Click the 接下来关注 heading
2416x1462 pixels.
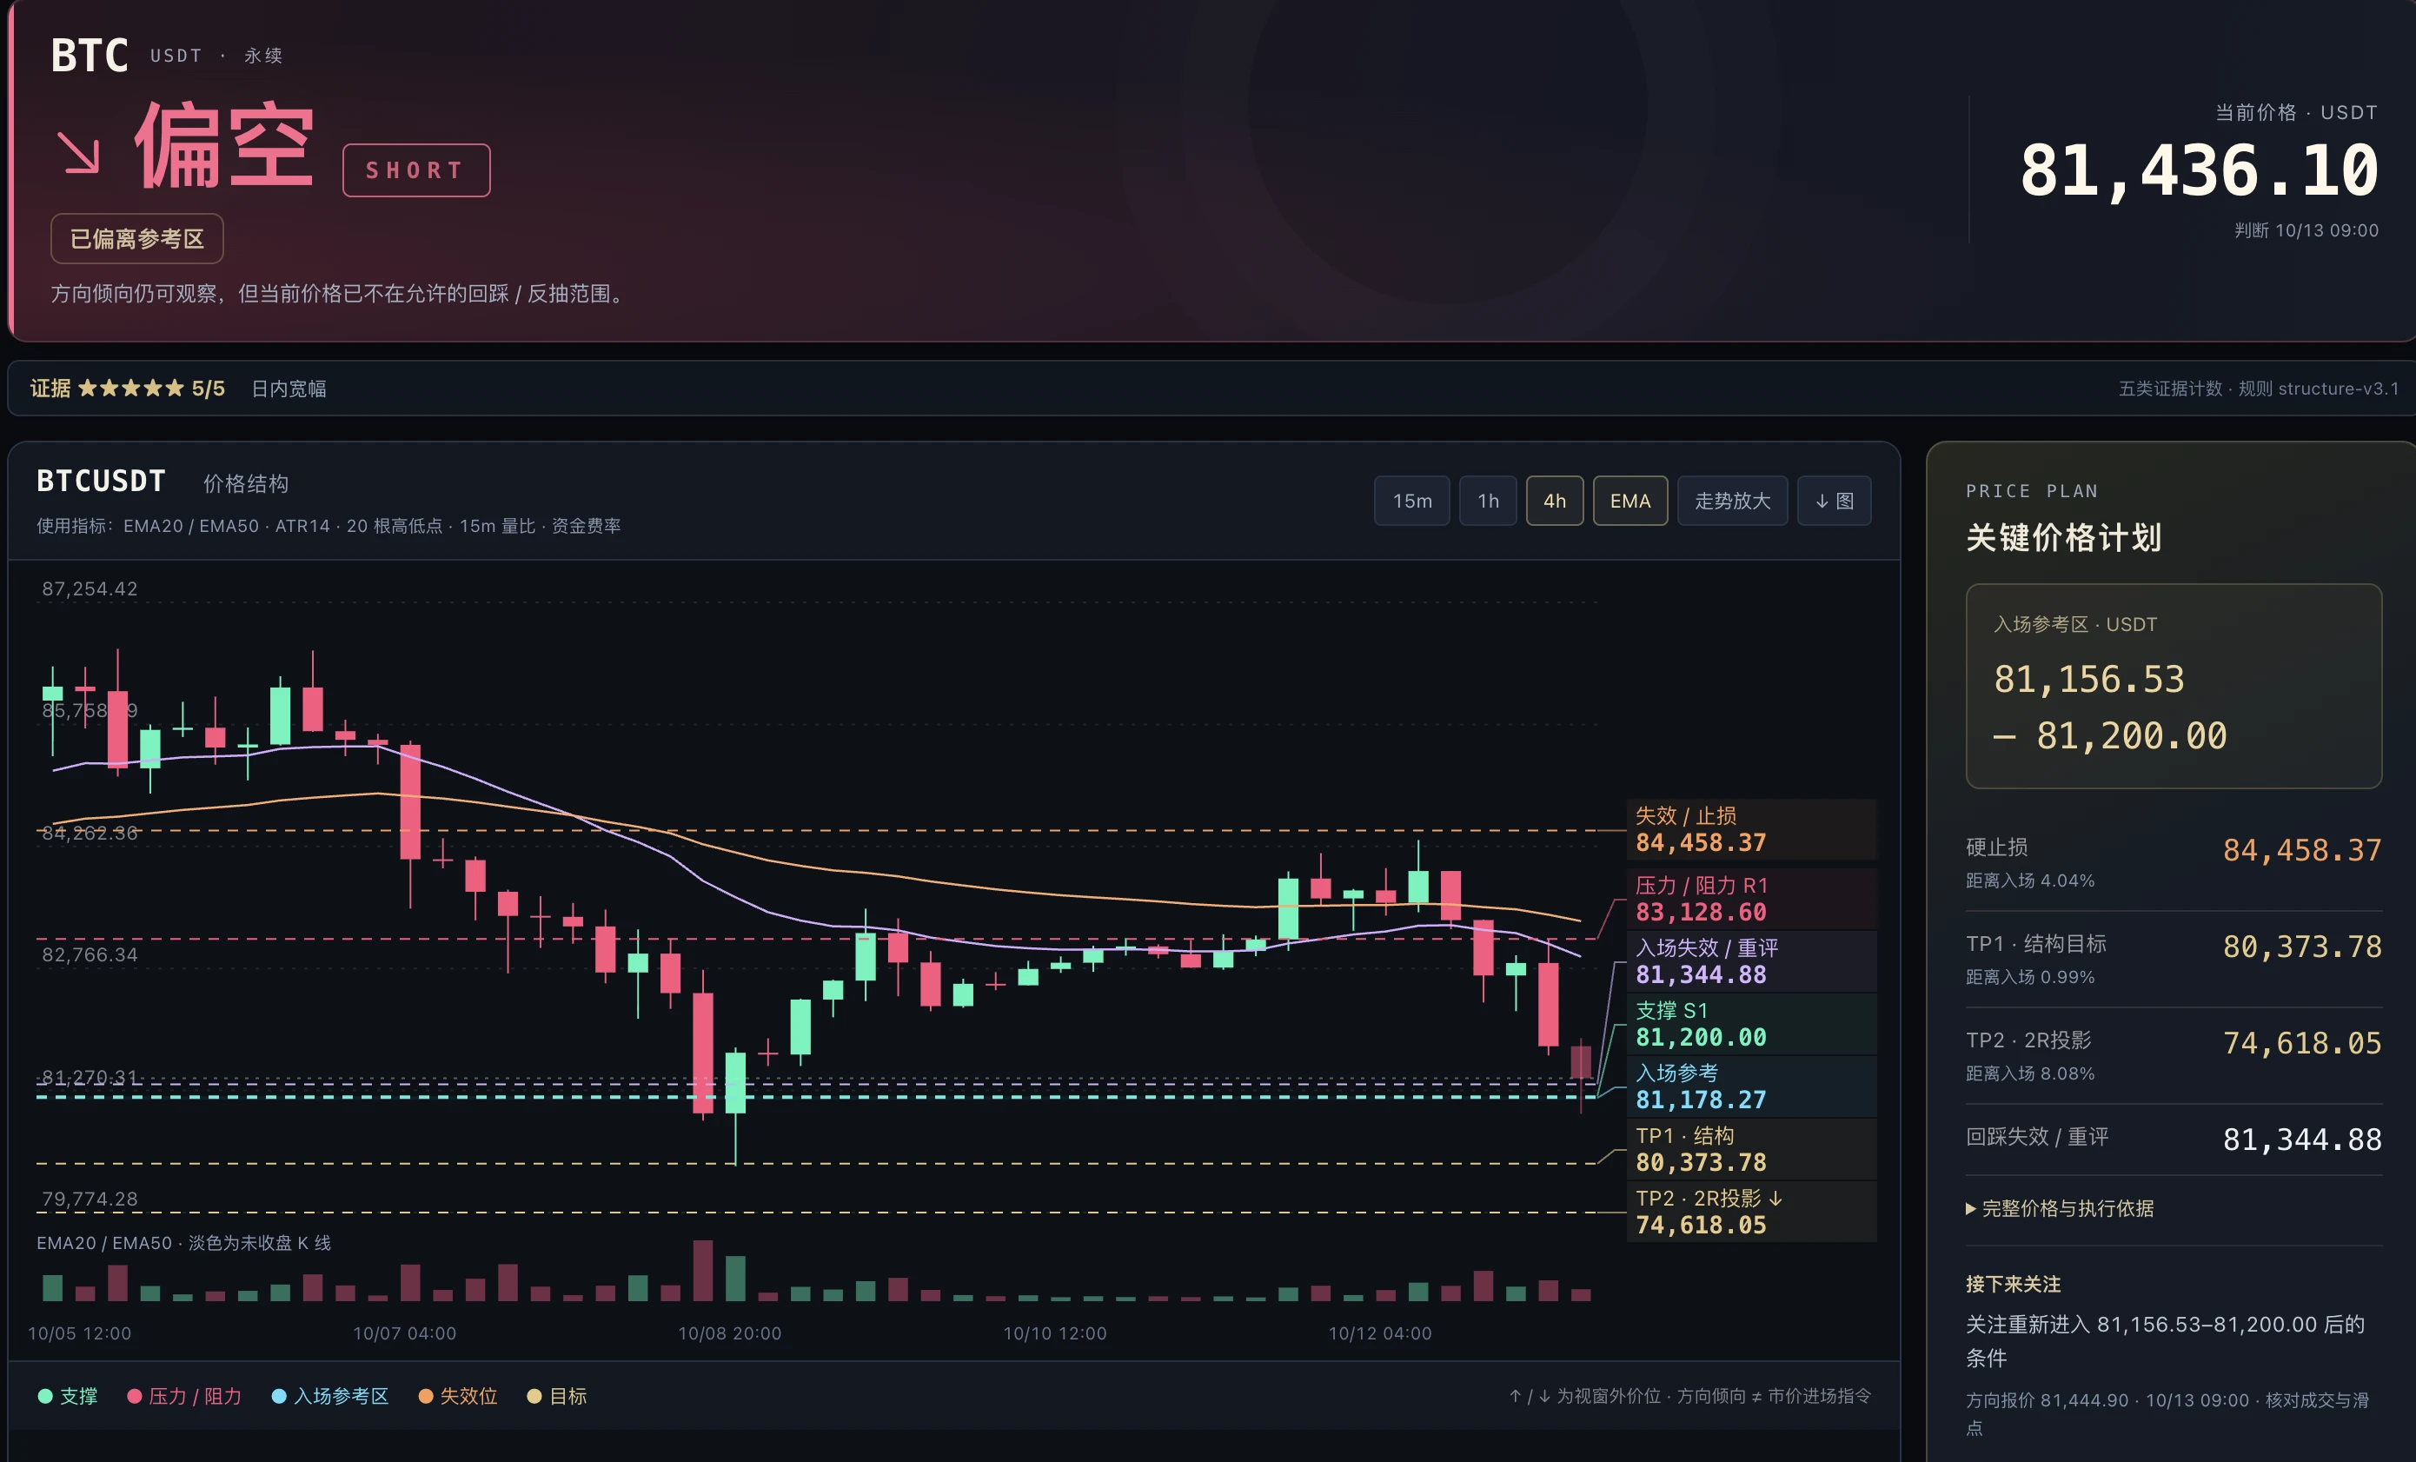tap(2012, 1284)
